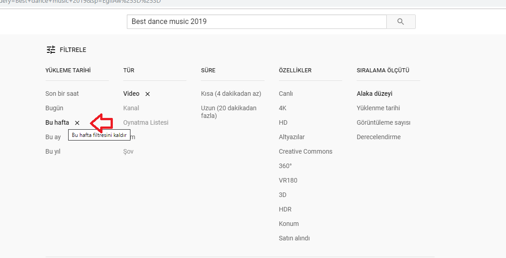Turn on Altyazılar filter

click(x=292, y=137)
